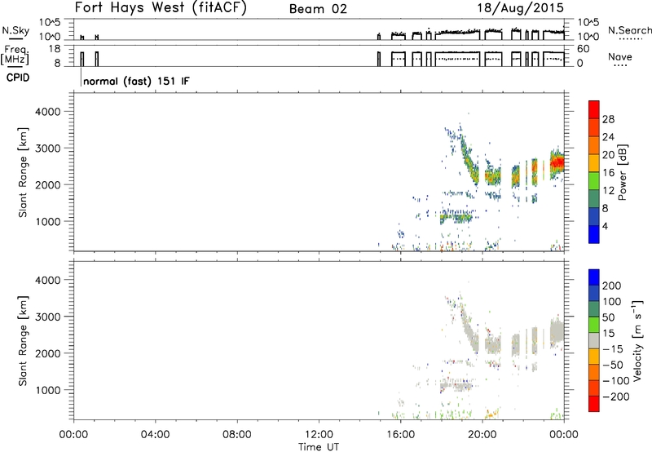Click the gray Velocity segment between 15 and -15
The height and width of the screenshot is (452, 652).
point(594,340)
